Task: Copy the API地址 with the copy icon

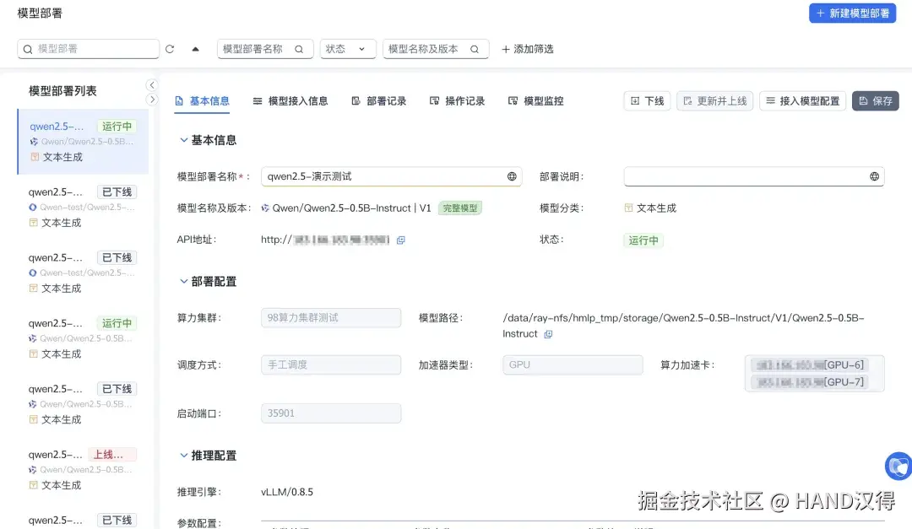Action: [401, 240]
